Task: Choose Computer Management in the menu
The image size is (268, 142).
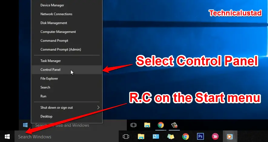Action: tap(58, 32)
